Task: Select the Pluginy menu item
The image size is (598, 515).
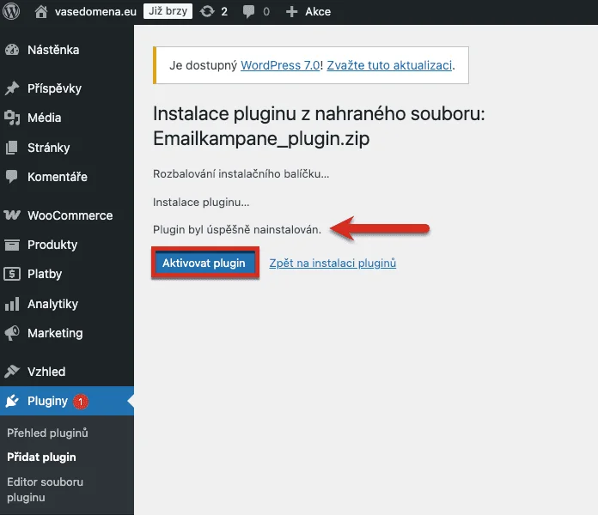Action: 67,401
